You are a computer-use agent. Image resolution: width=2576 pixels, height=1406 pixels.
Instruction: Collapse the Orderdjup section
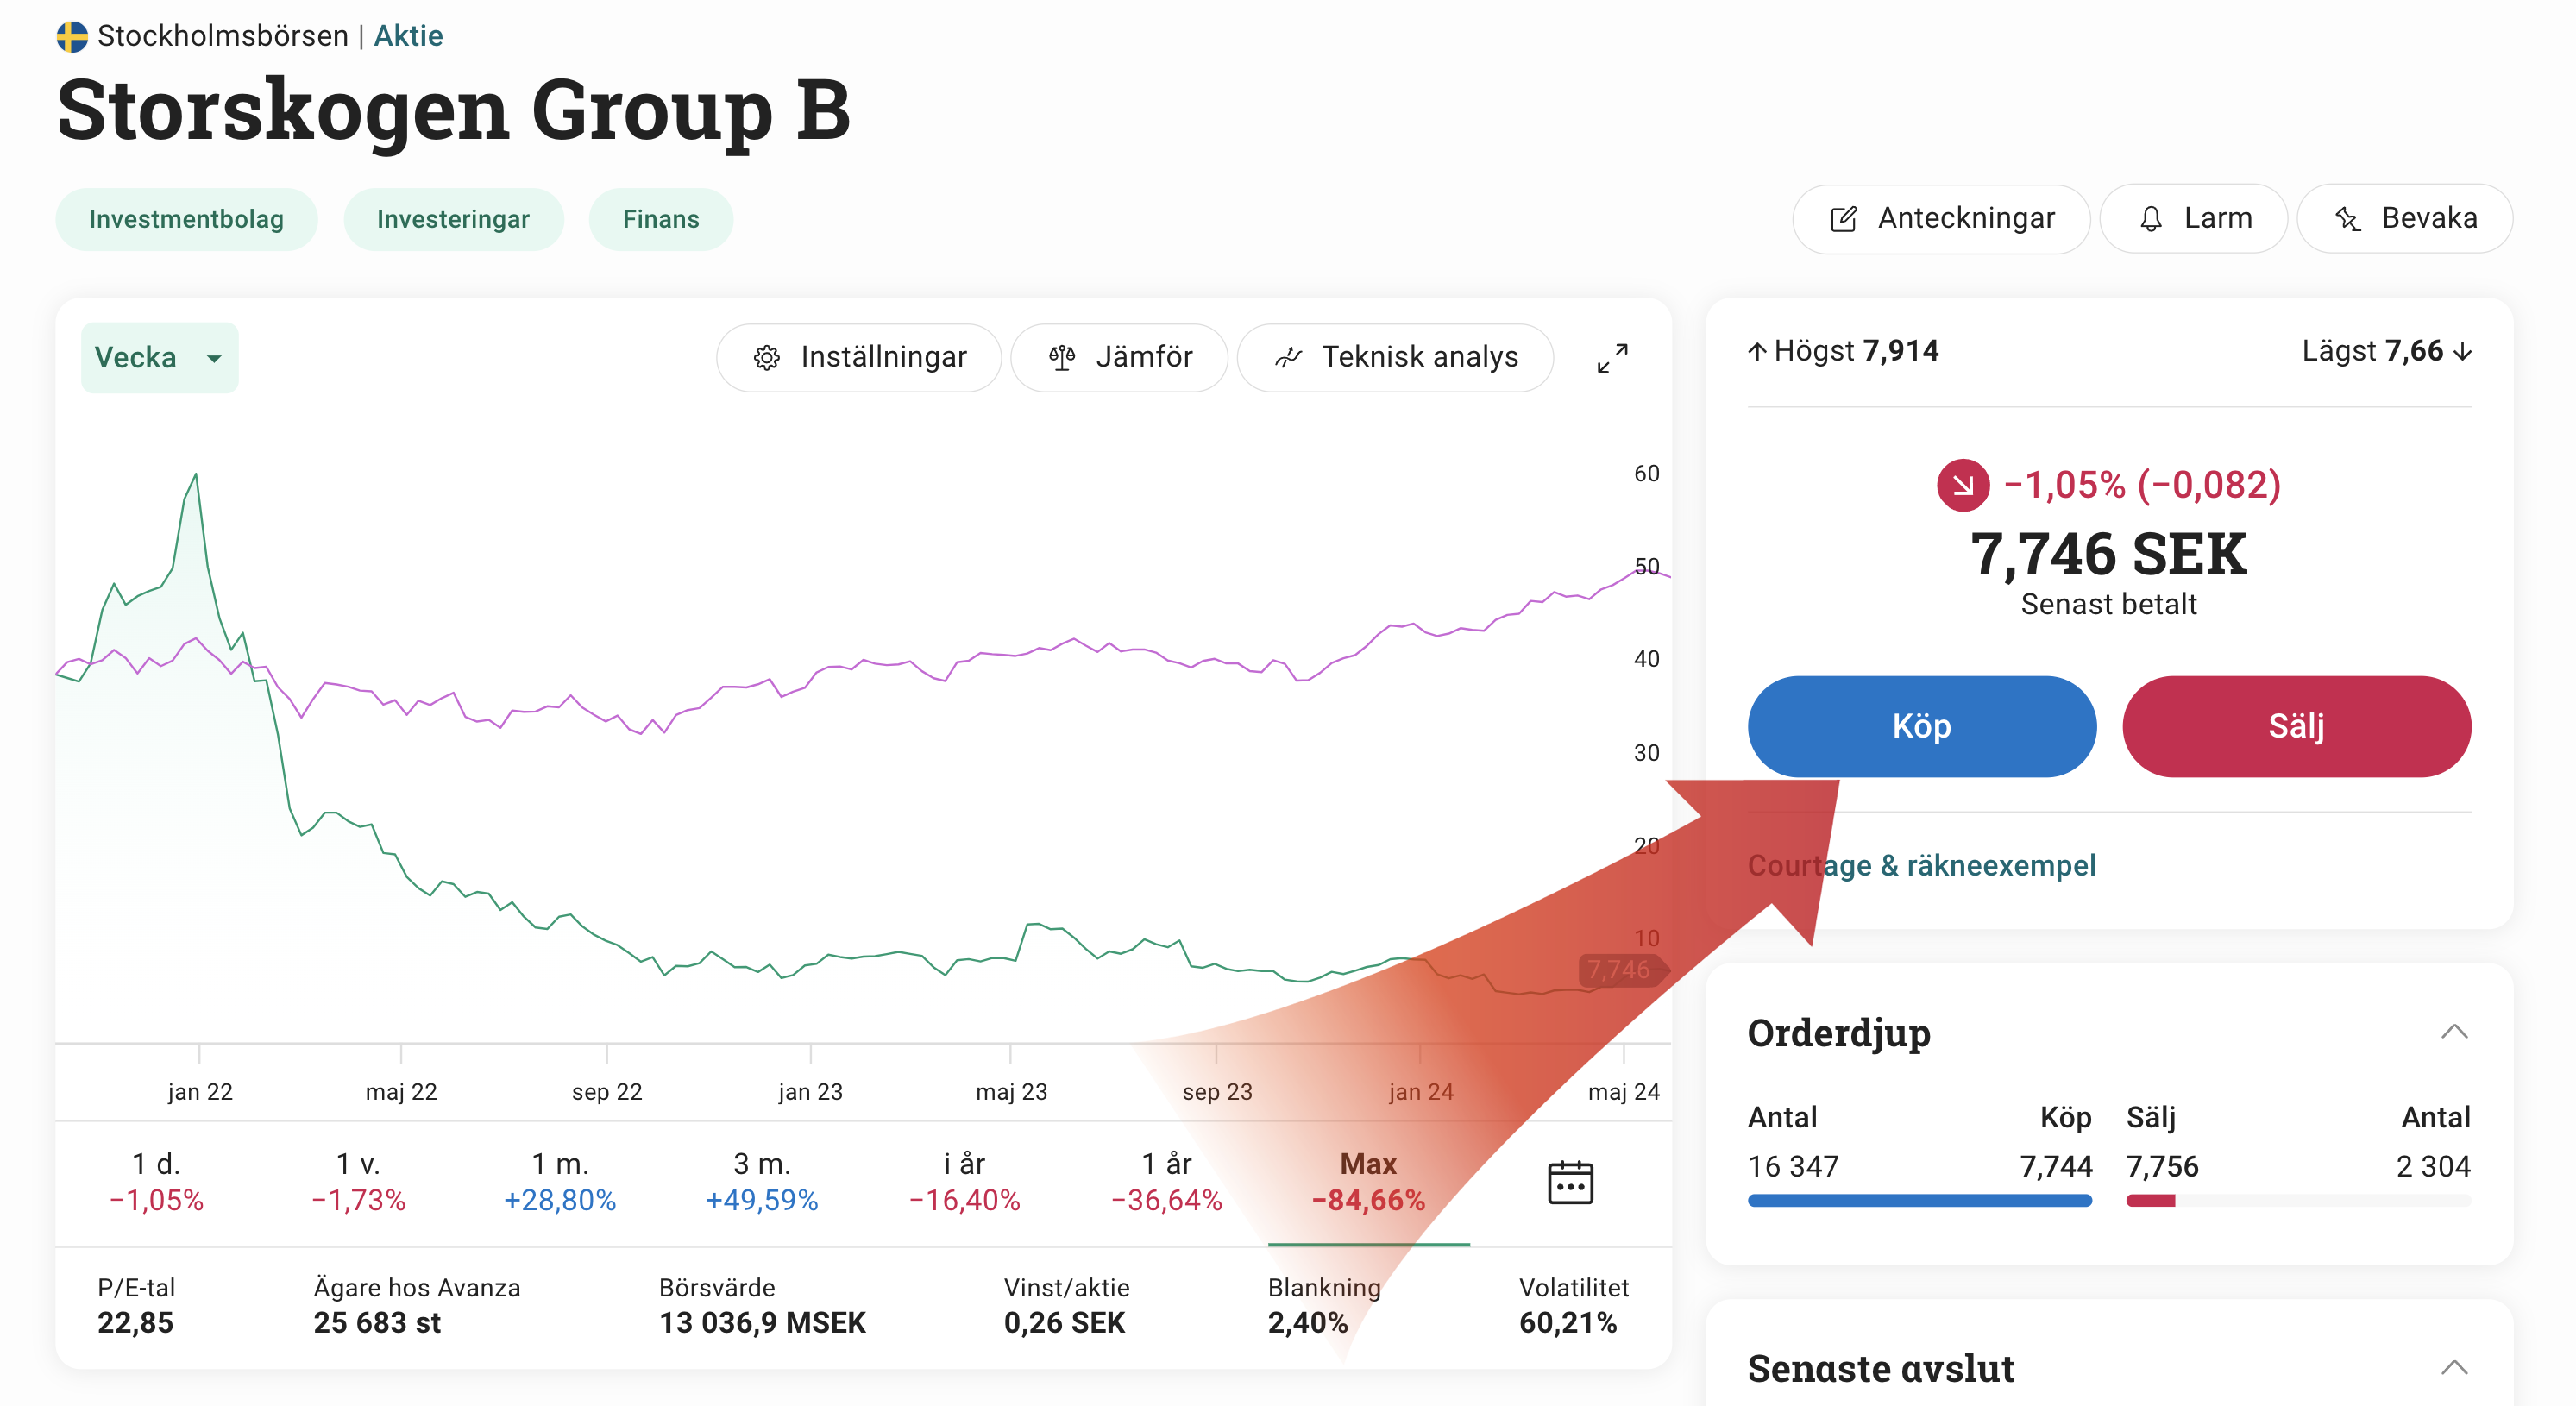[2454, 1032]
